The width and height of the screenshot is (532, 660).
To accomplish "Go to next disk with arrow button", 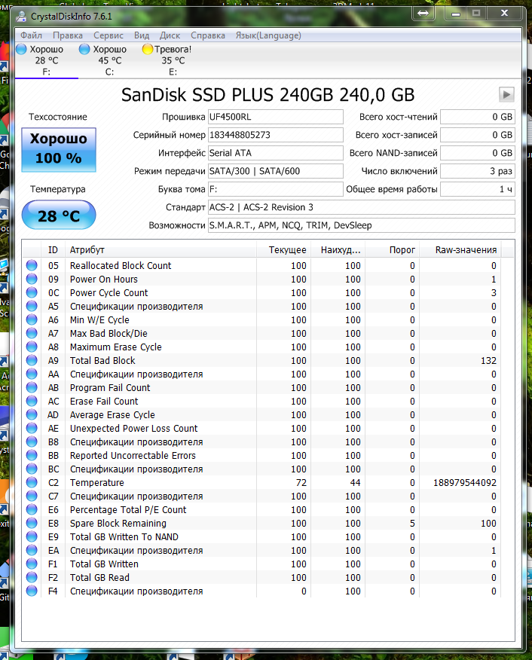I will coord(506,94).
